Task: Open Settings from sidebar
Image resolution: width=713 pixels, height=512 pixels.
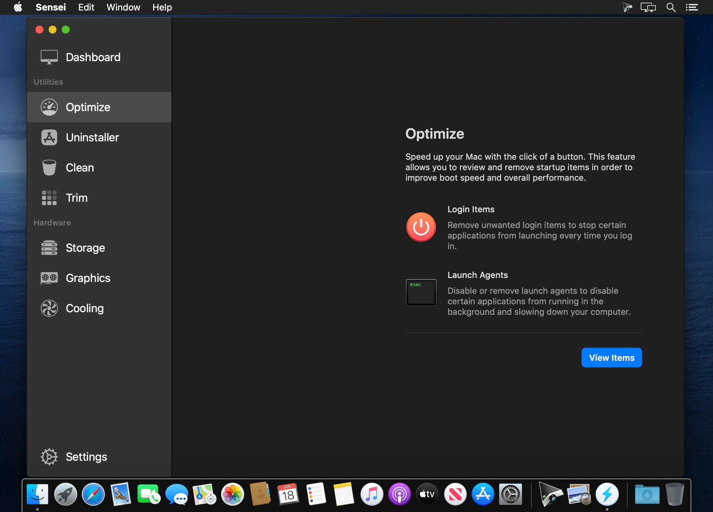Action: click(x=86, y=457)
